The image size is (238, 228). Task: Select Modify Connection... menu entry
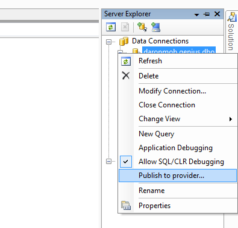pos(178,91)
